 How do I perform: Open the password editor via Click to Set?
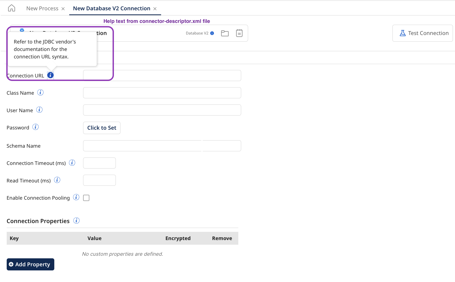pyautogui.click(x=101, y=128)
